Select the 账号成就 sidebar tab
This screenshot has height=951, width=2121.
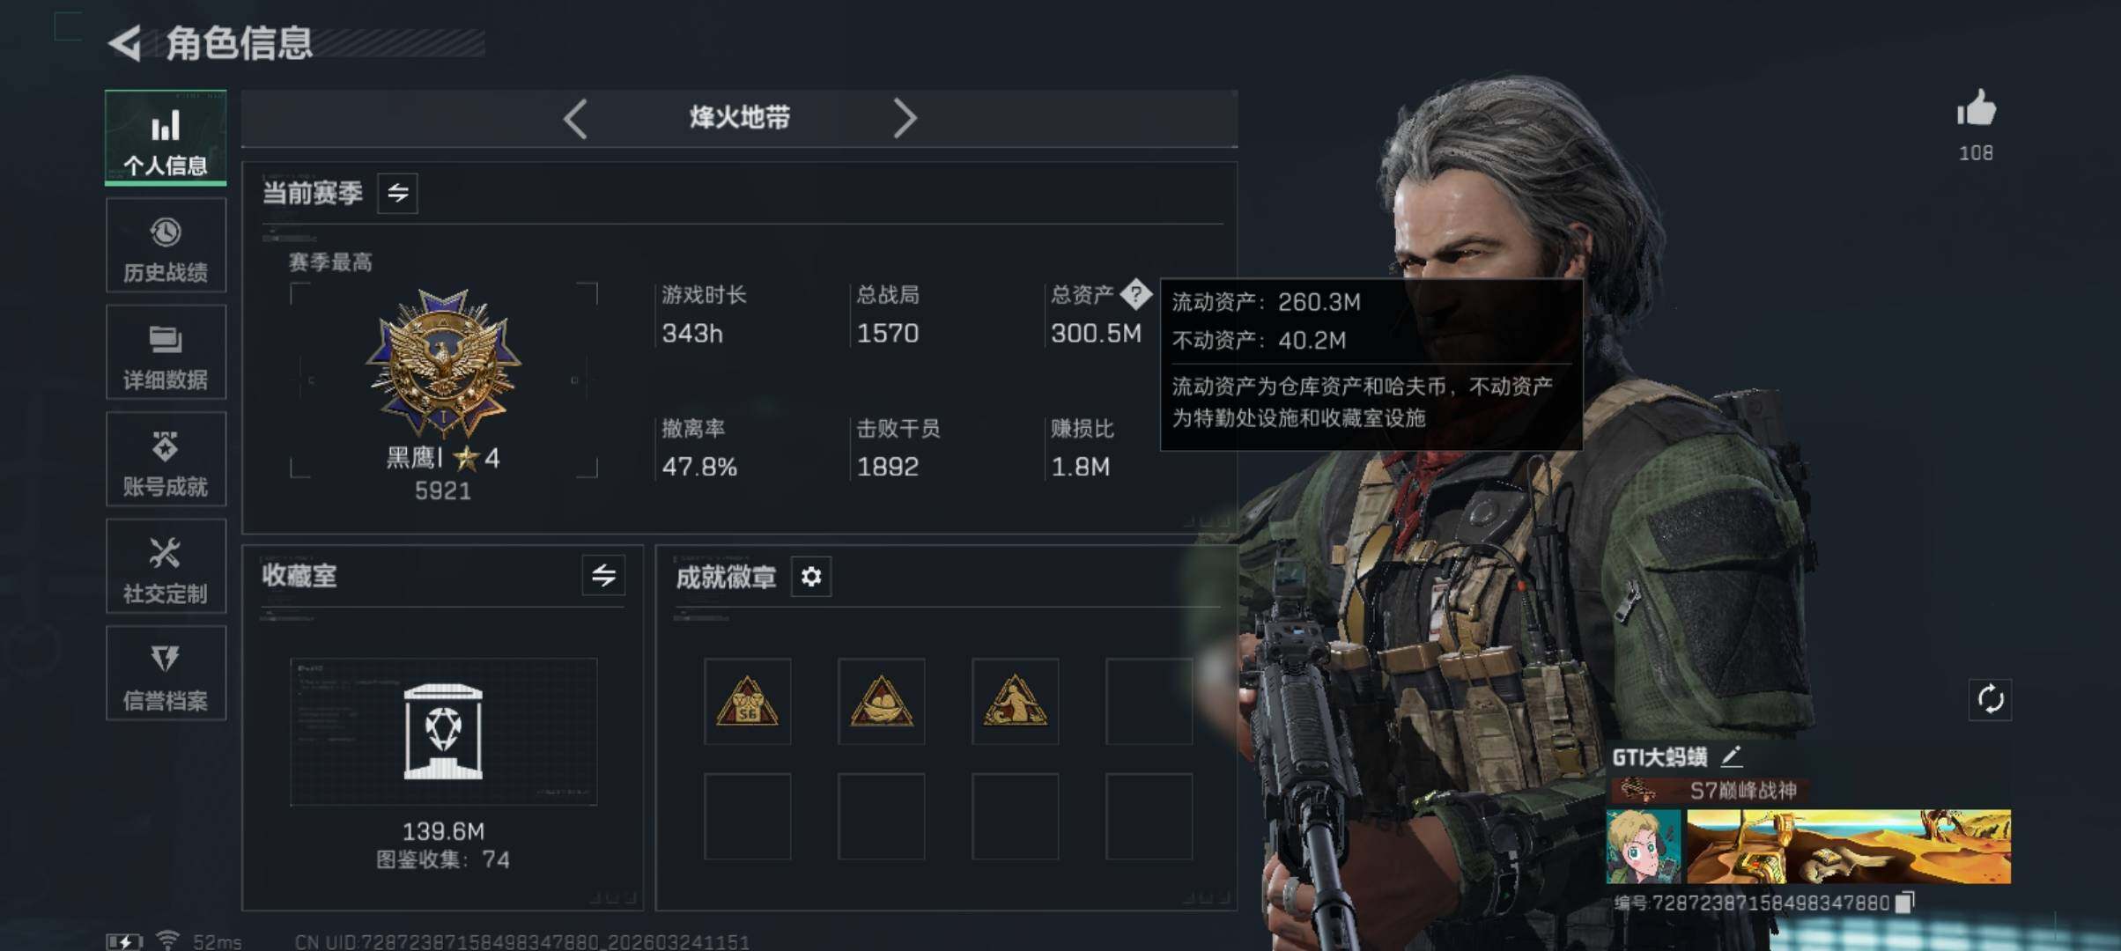[166, 460]
